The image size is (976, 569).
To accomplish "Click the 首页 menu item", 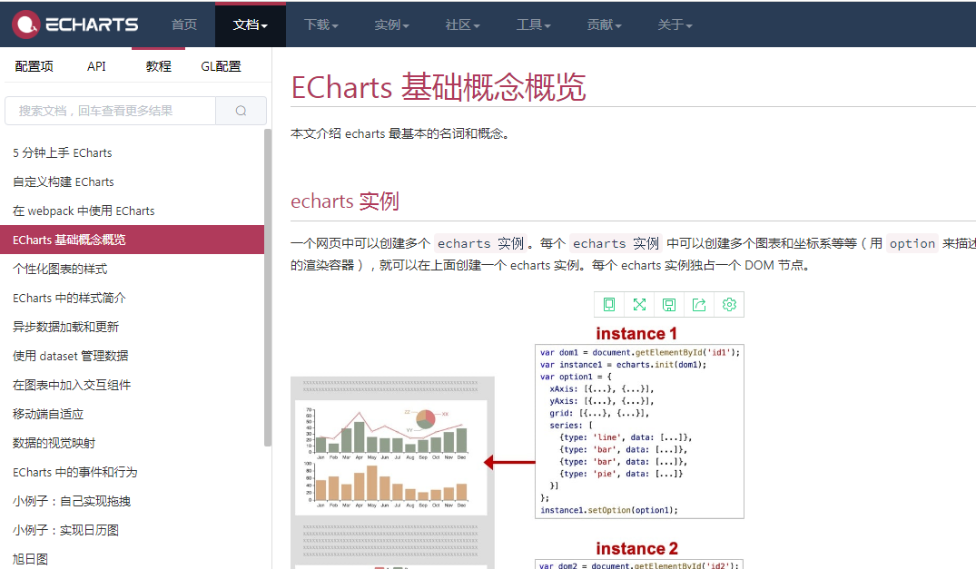I will tap(183, 25).
